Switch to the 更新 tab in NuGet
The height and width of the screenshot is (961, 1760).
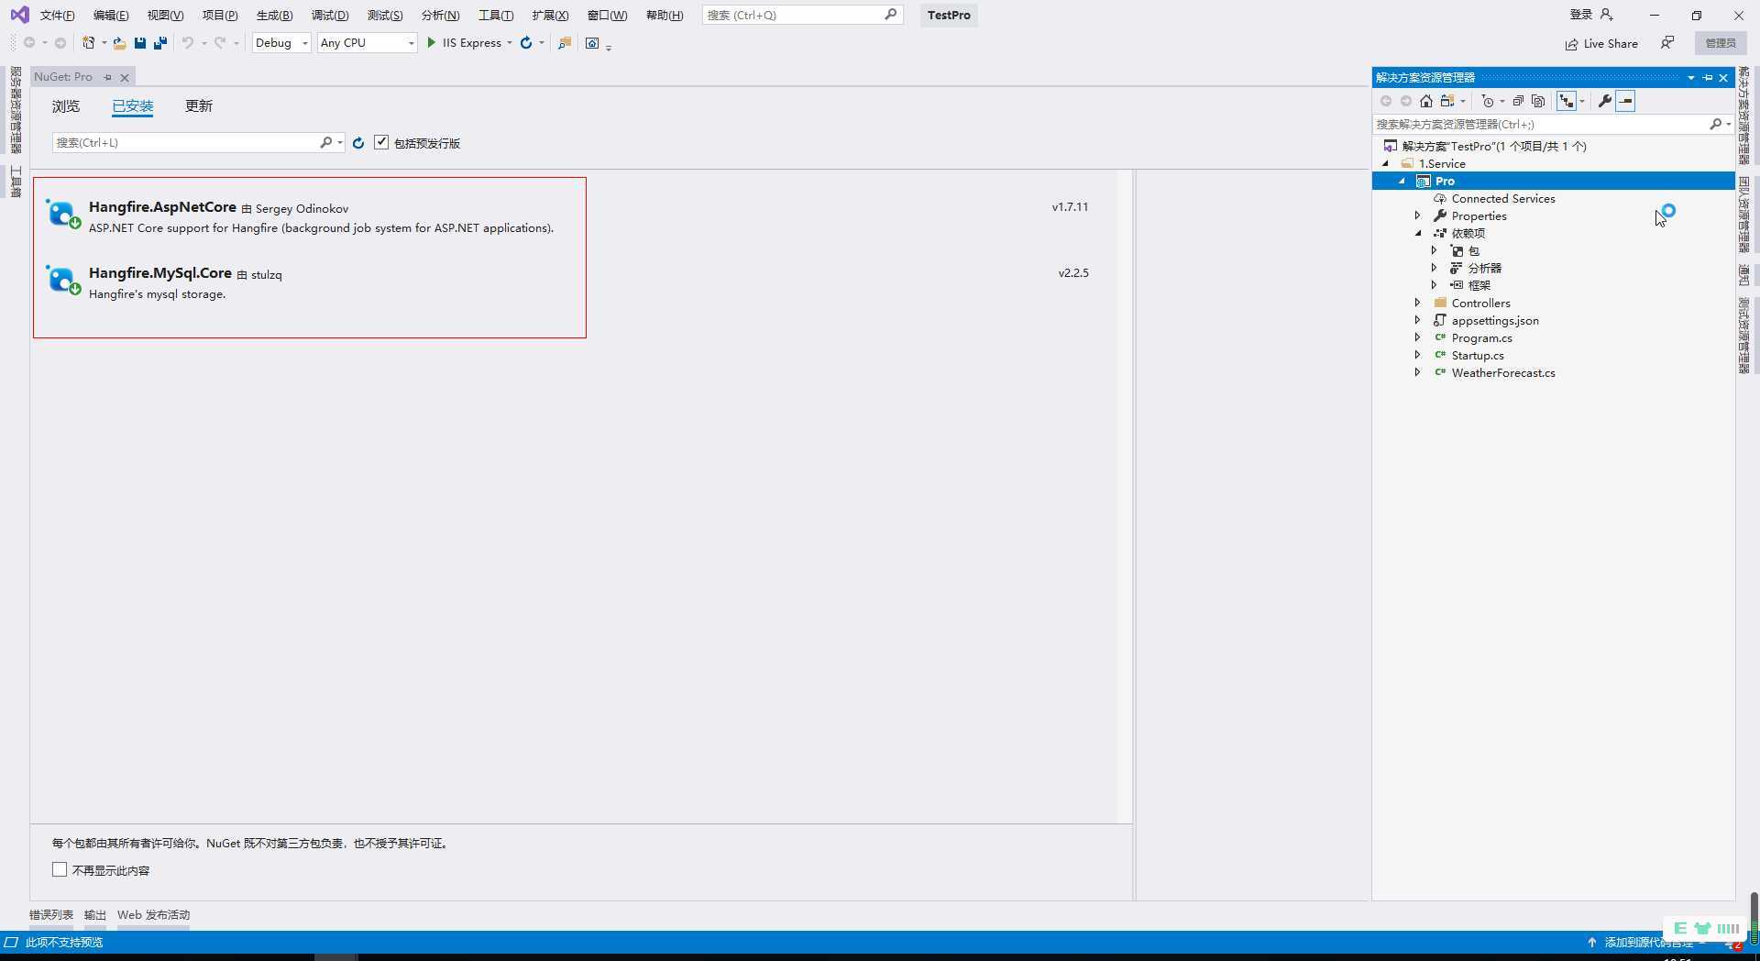tap(199, 106)
